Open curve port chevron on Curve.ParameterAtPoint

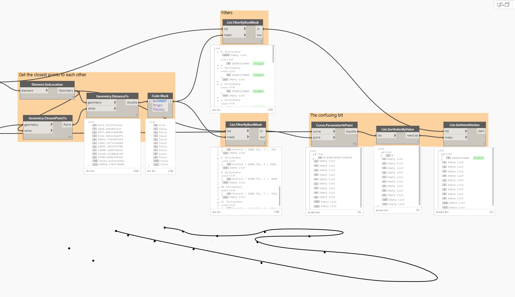(x=334, y=131)
